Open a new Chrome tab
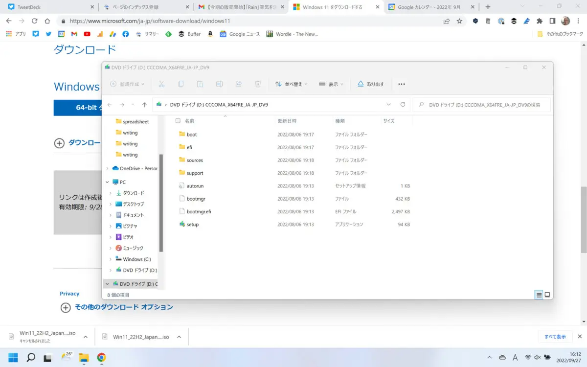587x367 pixels. point(488,7)
